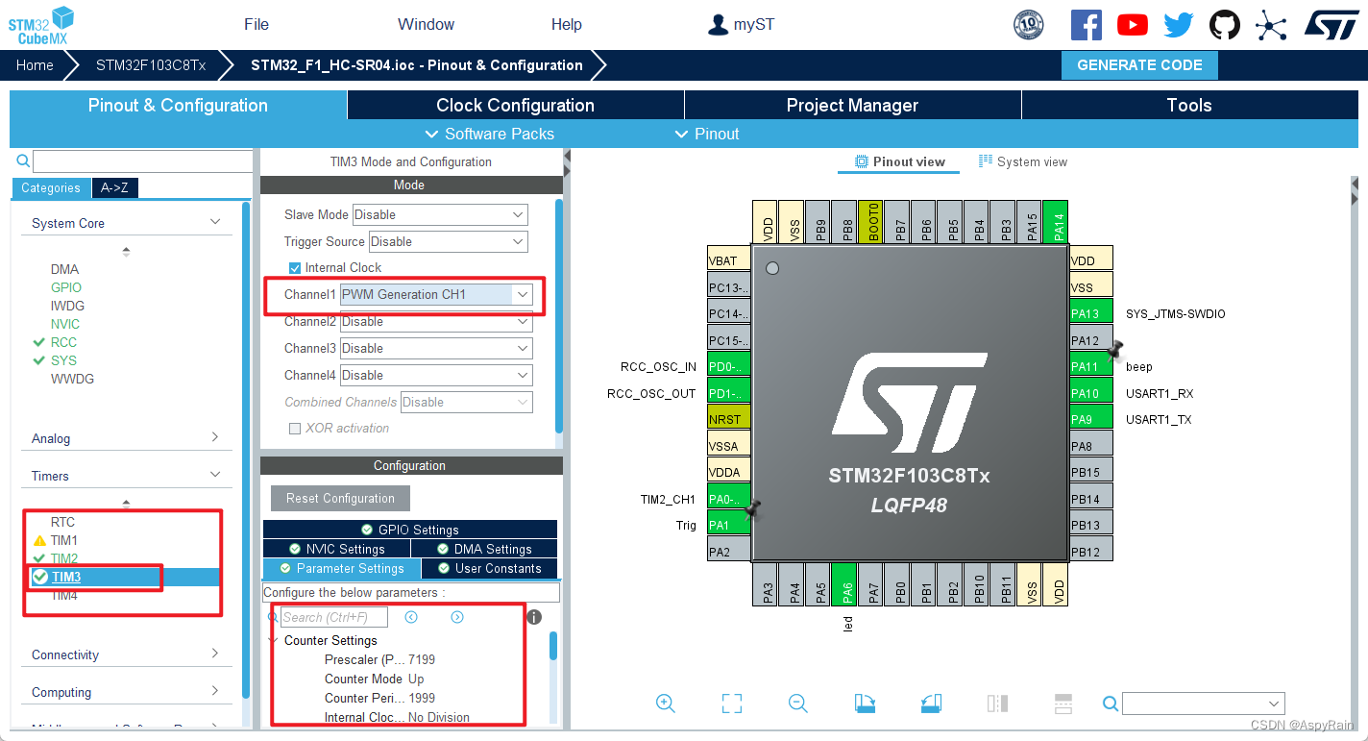Open the Trigger Source dropdown
Image resolution: width=1368 pixels, height=741 pixels.
click(448, 241)
